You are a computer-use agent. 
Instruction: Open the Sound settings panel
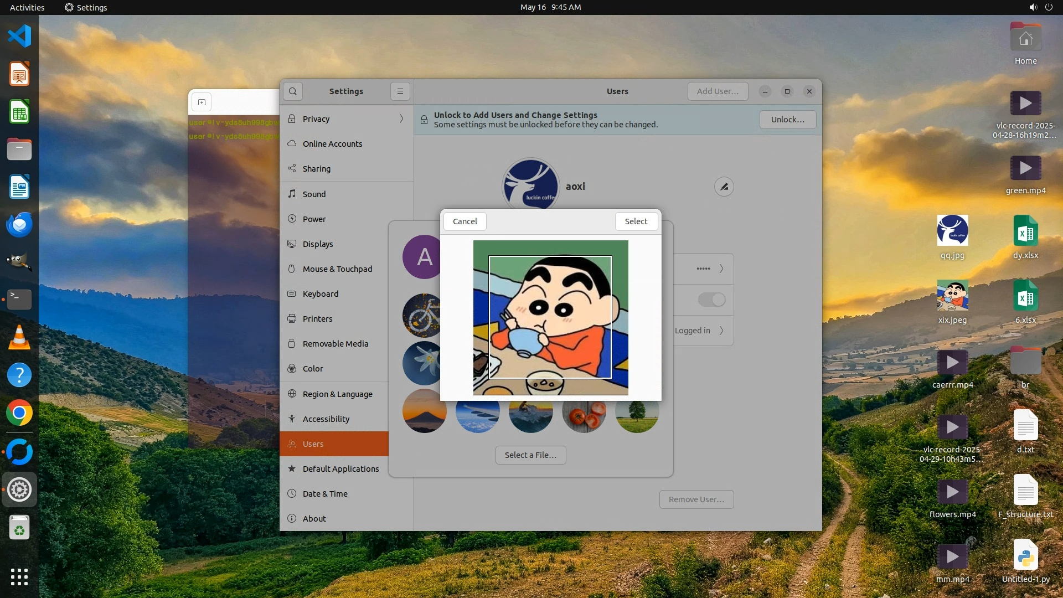(314, 194)
